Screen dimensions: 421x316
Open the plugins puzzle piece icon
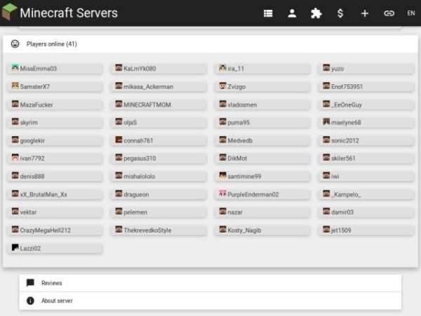click(x=316, y=13)
